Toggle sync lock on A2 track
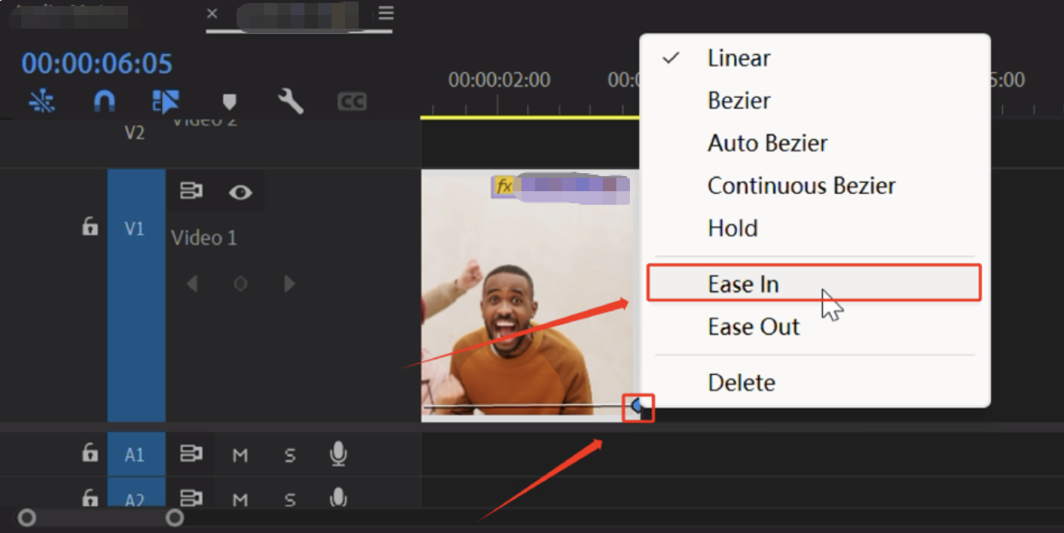1064x533 pixels. pyautogui.click(x=191, y=498)
